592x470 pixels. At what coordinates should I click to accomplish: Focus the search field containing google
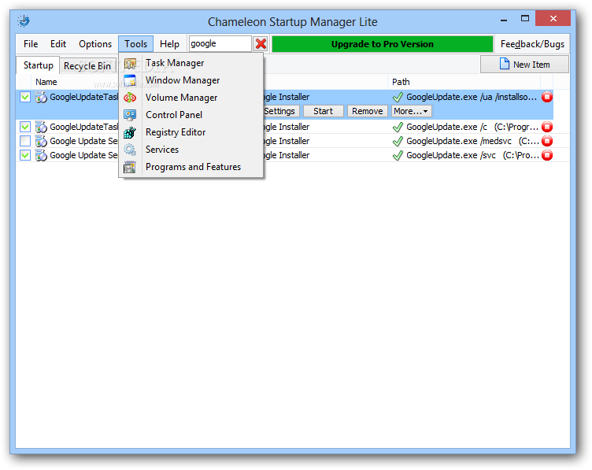pos(220,44)
